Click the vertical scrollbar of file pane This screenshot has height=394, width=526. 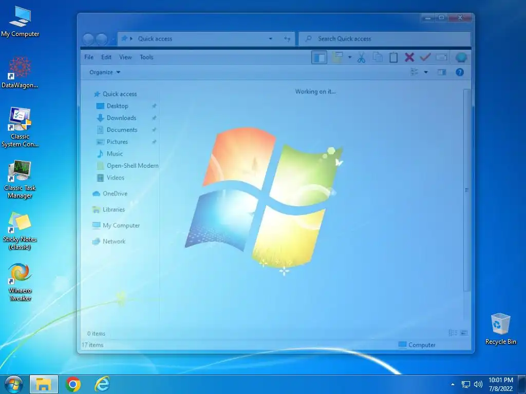coord(466,190)
